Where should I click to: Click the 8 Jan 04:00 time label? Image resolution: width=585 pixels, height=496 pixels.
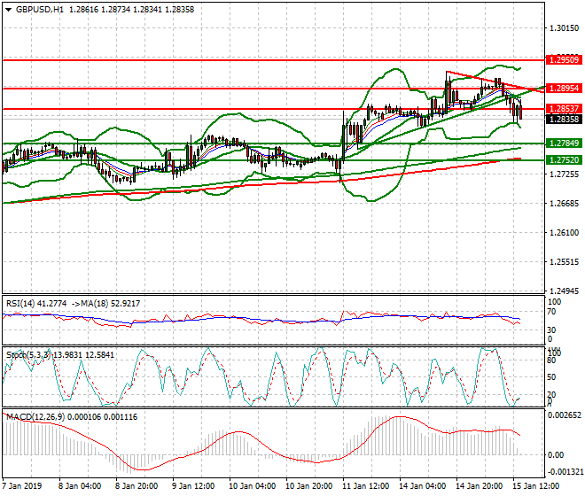pos(80,486)
